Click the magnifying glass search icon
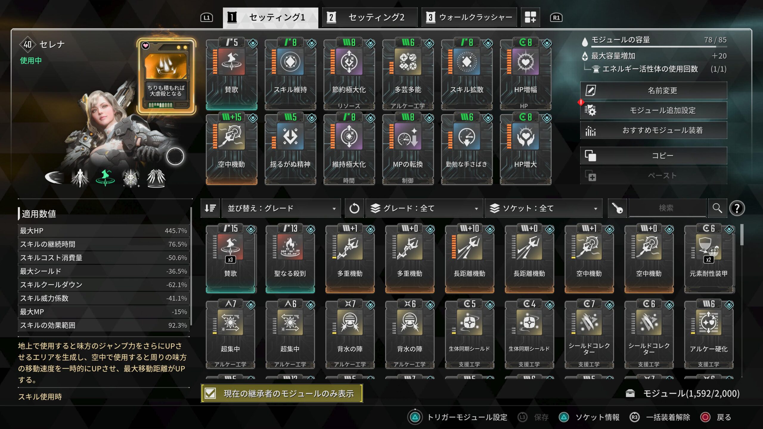 point(717,208)
